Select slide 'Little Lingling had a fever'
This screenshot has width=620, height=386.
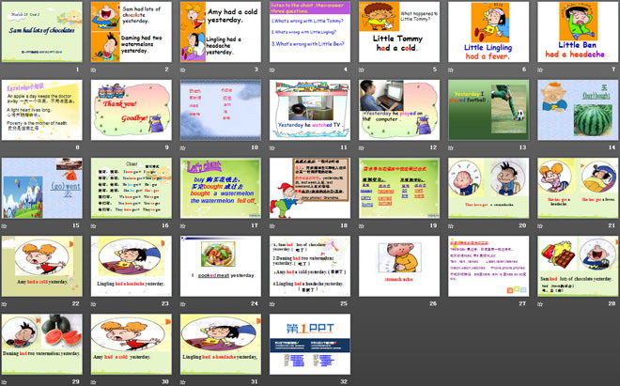pos(488,32)
